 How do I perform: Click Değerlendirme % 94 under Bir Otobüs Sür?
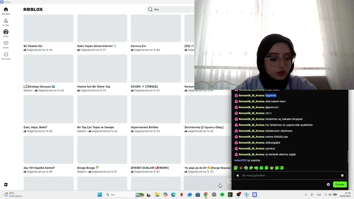38,50
